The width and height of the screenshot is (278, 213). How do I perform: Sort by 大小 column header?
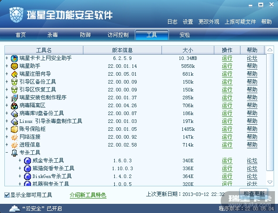coord(188,50)
